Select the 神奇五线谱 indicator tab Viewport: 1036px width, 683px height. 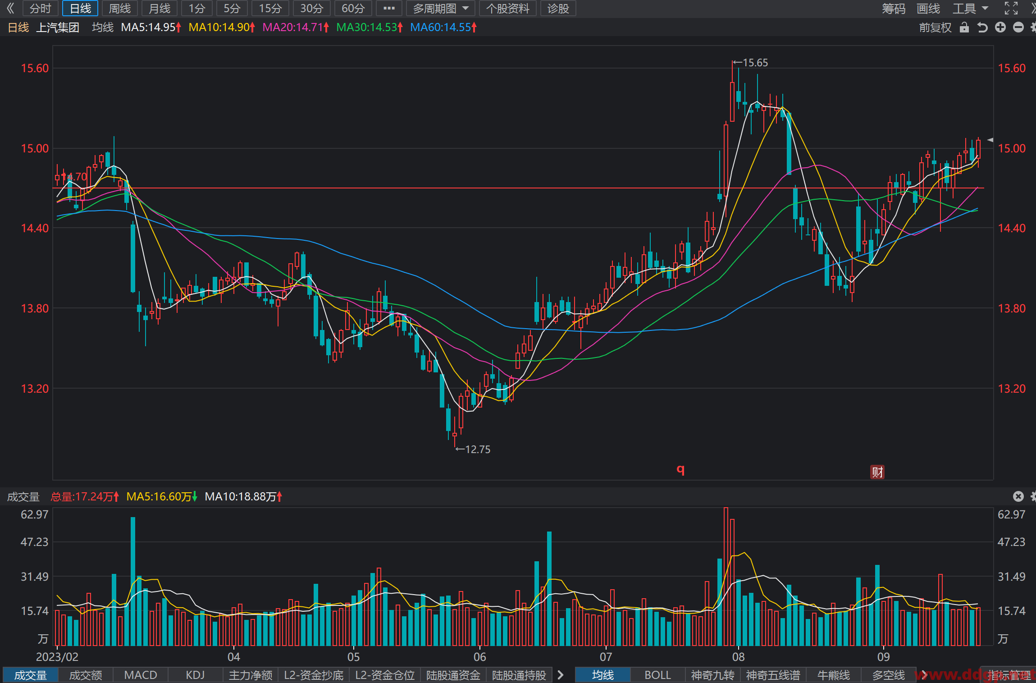(773, 675)
